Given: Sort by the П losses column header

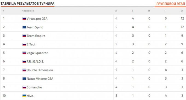Looking at the screenshot, I should (x=165, y=11).
